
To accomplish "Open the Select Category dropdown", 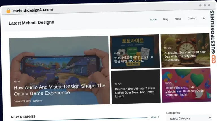I will (189, 118).
